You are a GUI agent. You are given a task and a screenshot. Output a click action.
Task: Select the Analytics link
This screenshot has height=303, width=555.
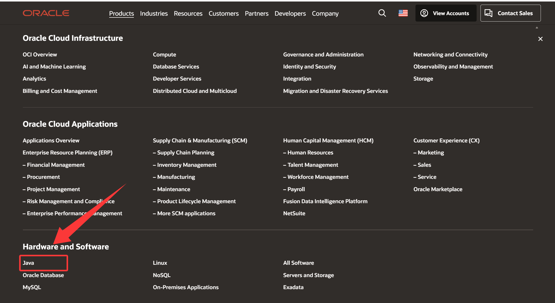[x=34, y=79]
